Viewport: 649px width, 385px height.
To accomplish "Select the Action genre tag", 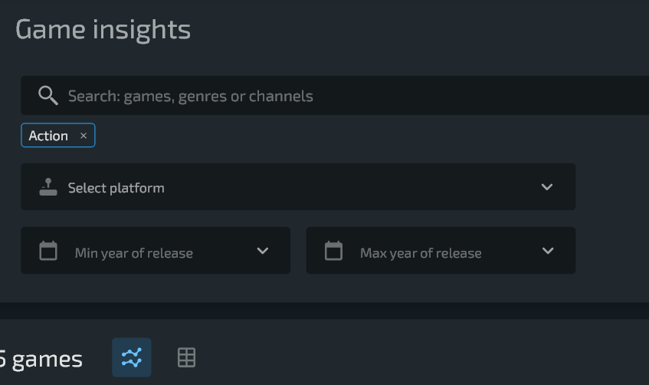I will (x=48, y=136).
